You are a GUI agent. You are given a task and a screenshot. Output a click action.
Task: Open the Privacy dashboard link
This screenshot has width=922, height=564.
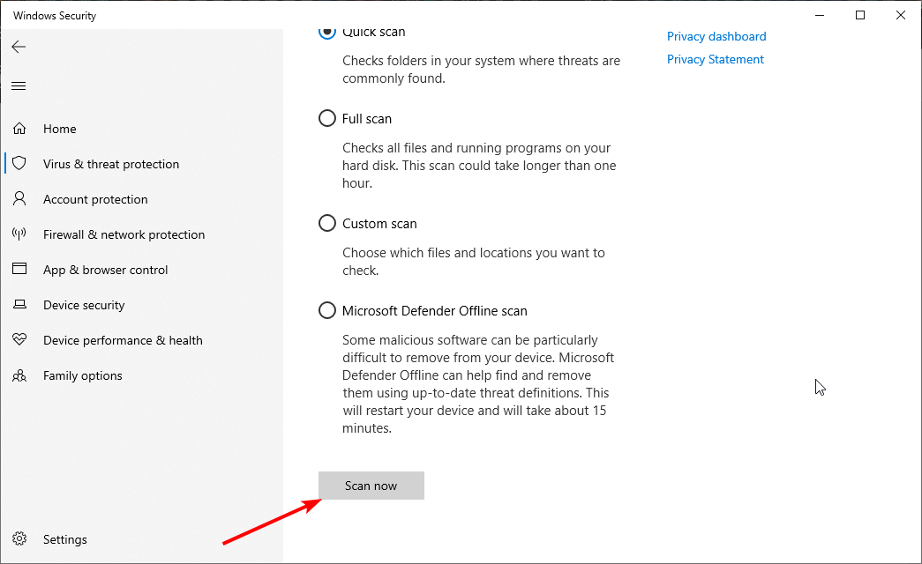(x=716, y=36)
